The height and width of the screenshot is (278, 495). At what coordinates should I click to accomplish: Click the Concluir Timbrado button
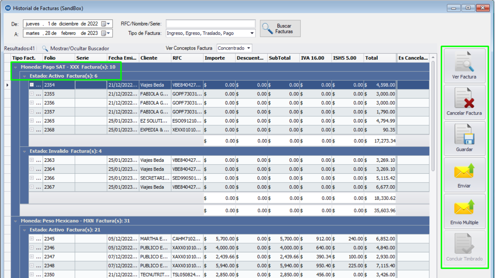[x=465, y=248]
